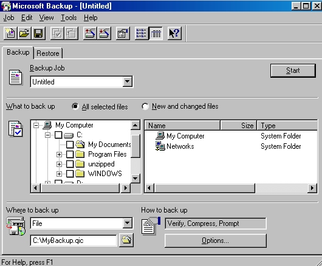Sort list by Name column header
The image size is (322, 266).
(182, 125)
